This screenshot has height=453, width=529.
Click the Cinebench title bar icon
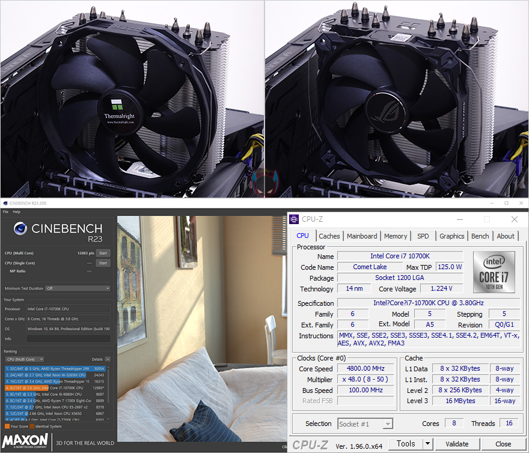[x=5, y=204]
